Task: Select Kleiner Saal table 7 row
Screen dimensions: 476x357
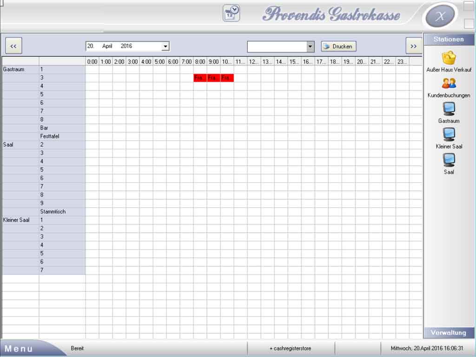Action: point(62,270)
